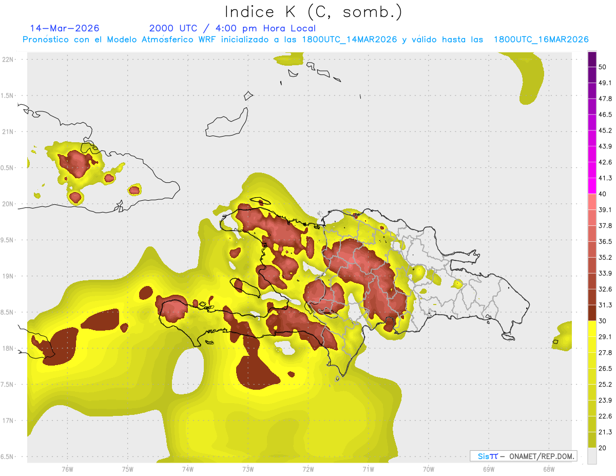616x476 pixels.
Task: Pick the "21.3" value on the color scale
Action: [x=605, y=432]
